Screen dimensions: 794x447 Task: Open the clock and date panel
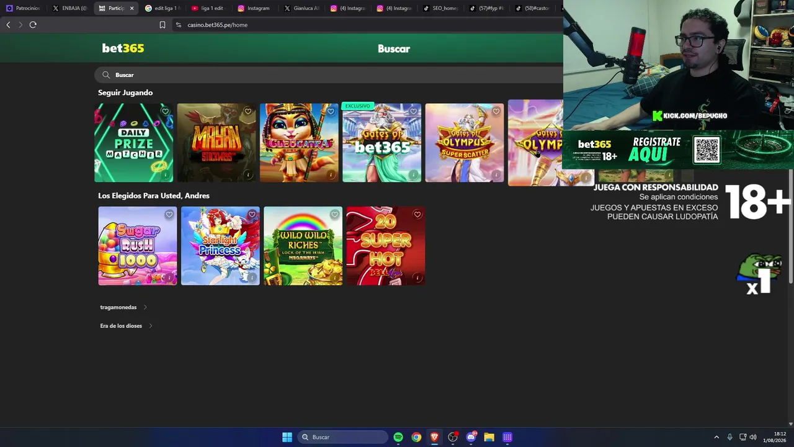[775, 437]
